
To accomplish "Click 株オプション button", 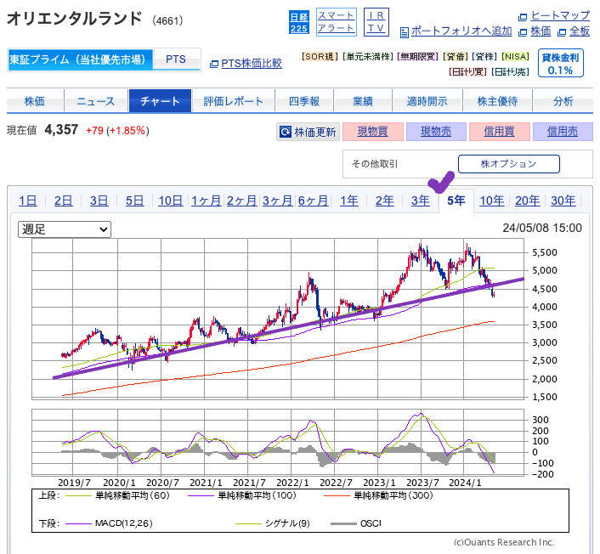I will click(x=508, y=164).
